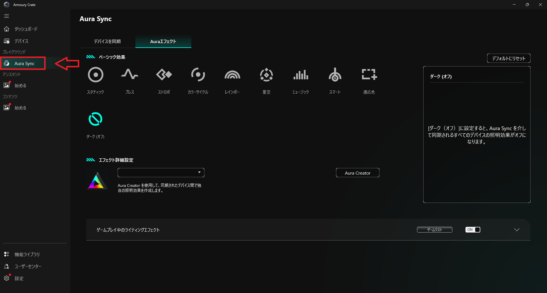Select the Strobing (ストロボ) effect icon
547x293 pixels.
(164, 75)
